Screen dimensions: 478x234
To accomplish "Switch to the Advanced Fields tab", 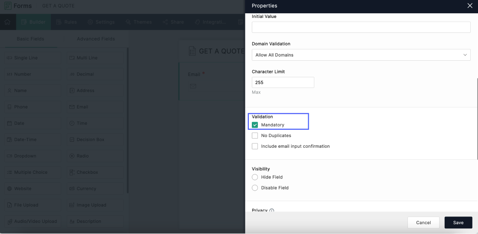I will coord(96,39).
